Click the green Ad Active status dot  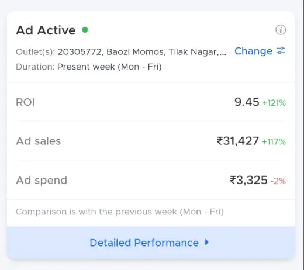[x=85, y=30]
